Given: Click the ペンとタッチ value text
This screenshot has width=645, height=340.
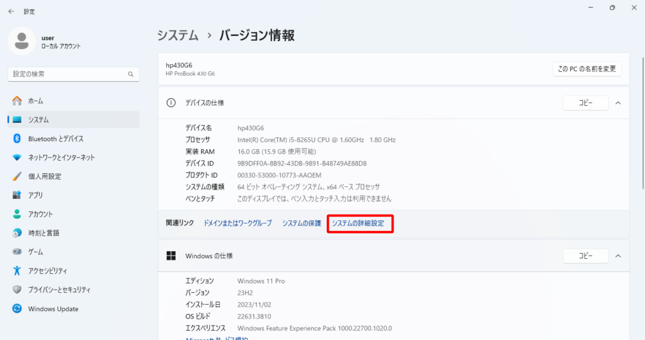Looking at the screenshot, I should tap(314, 198).
